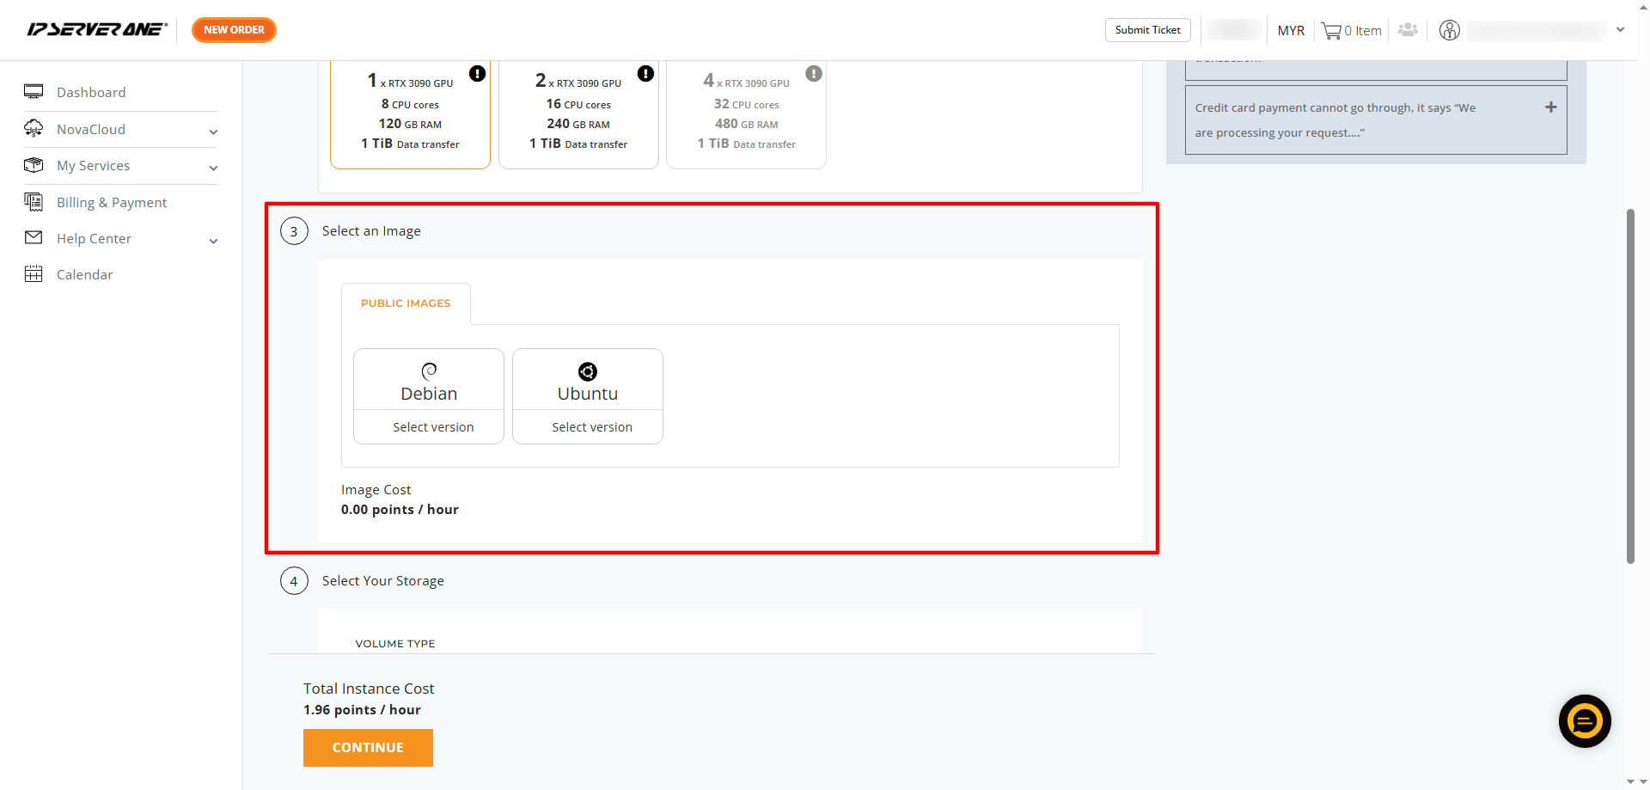1650x790 pixels.
Task: Click the VOLUME TYPE label
Action: point(395,644)
